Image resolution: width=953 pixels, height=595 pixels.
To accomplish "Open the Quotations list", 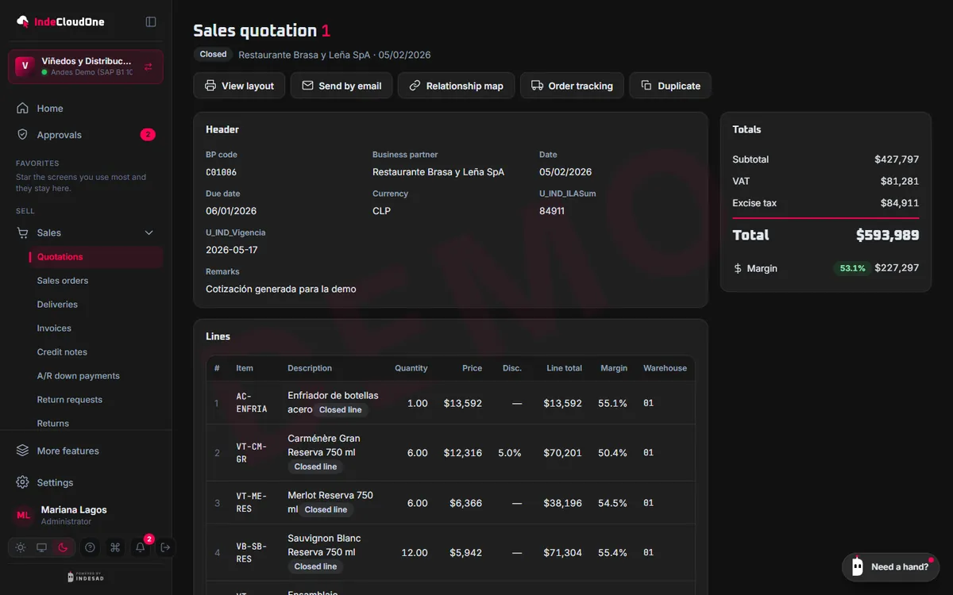I will click(x=95, y=257).
